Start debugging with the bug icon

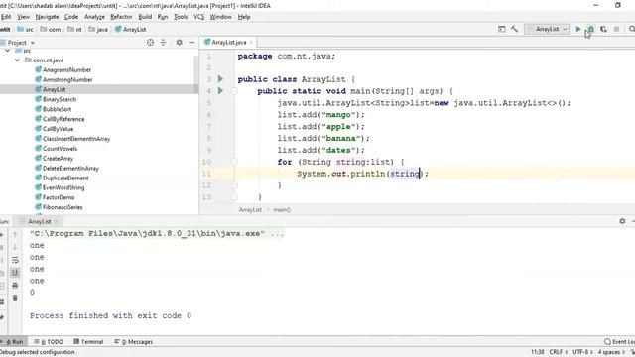[591, 29]
